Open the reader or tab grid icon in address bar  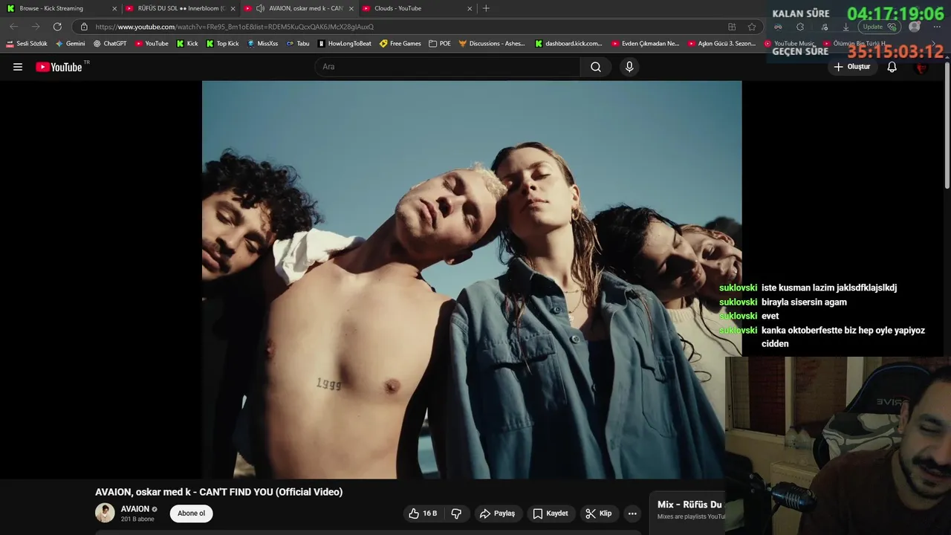coord(732,27)
